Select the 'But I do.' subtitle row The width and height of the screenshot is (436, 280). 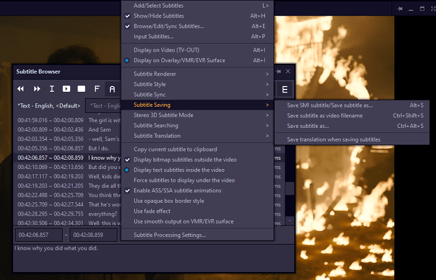click(67, 148)
